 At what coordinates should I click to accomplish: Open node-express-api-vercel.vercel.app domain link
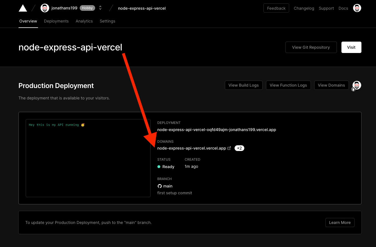click(x=191, y=148)
